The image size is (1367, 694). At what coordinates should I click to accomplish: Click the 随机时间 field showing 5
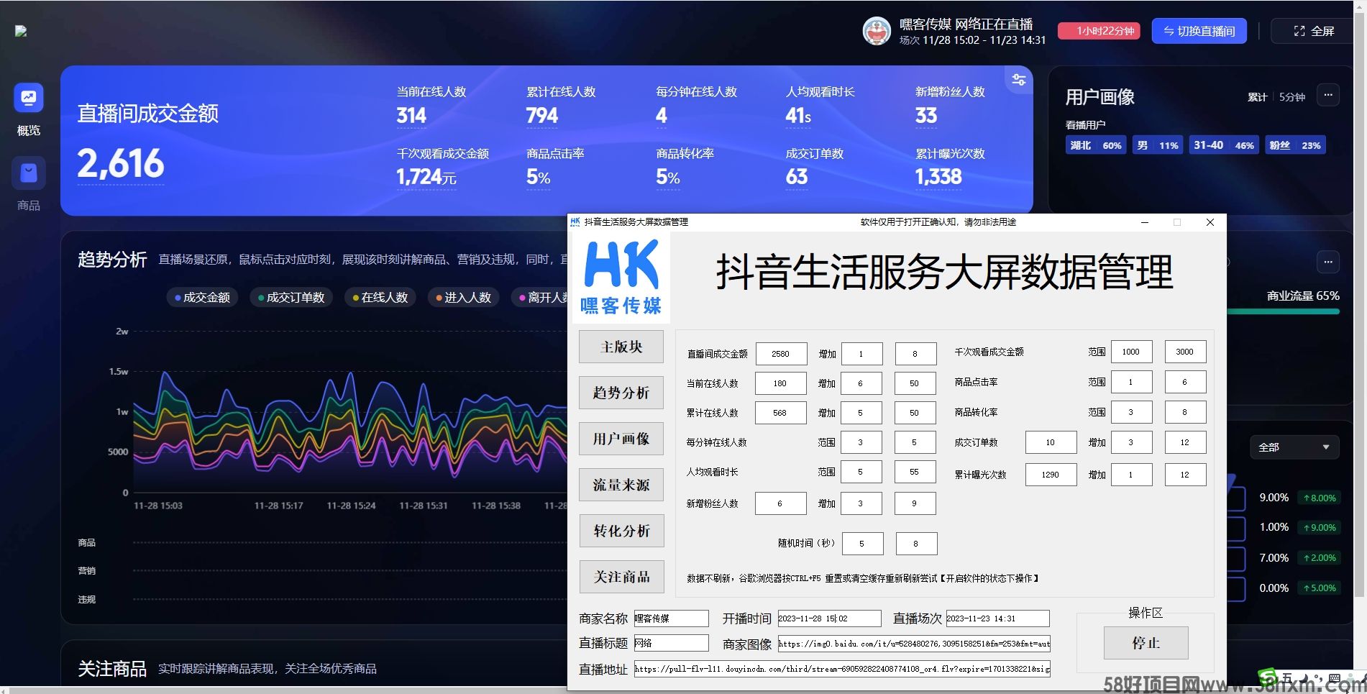[x=862, y=544]
